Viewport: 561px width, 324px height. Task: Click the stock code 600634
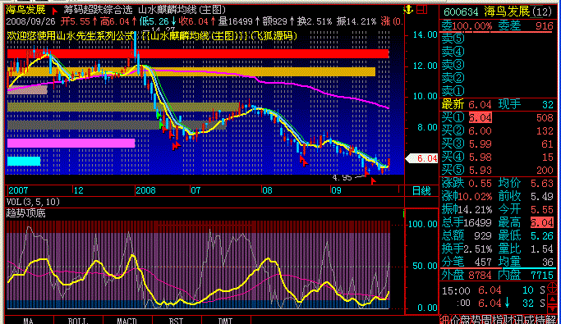[x=461, y=12]
